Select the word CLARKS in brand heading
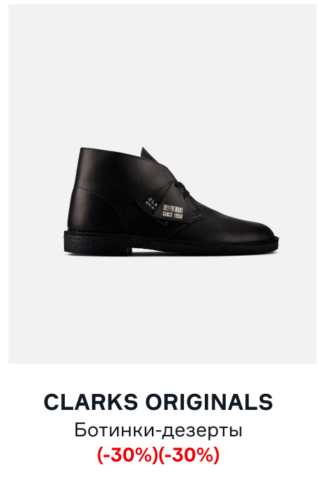The image size is (326, 481). tap(91, 402)
